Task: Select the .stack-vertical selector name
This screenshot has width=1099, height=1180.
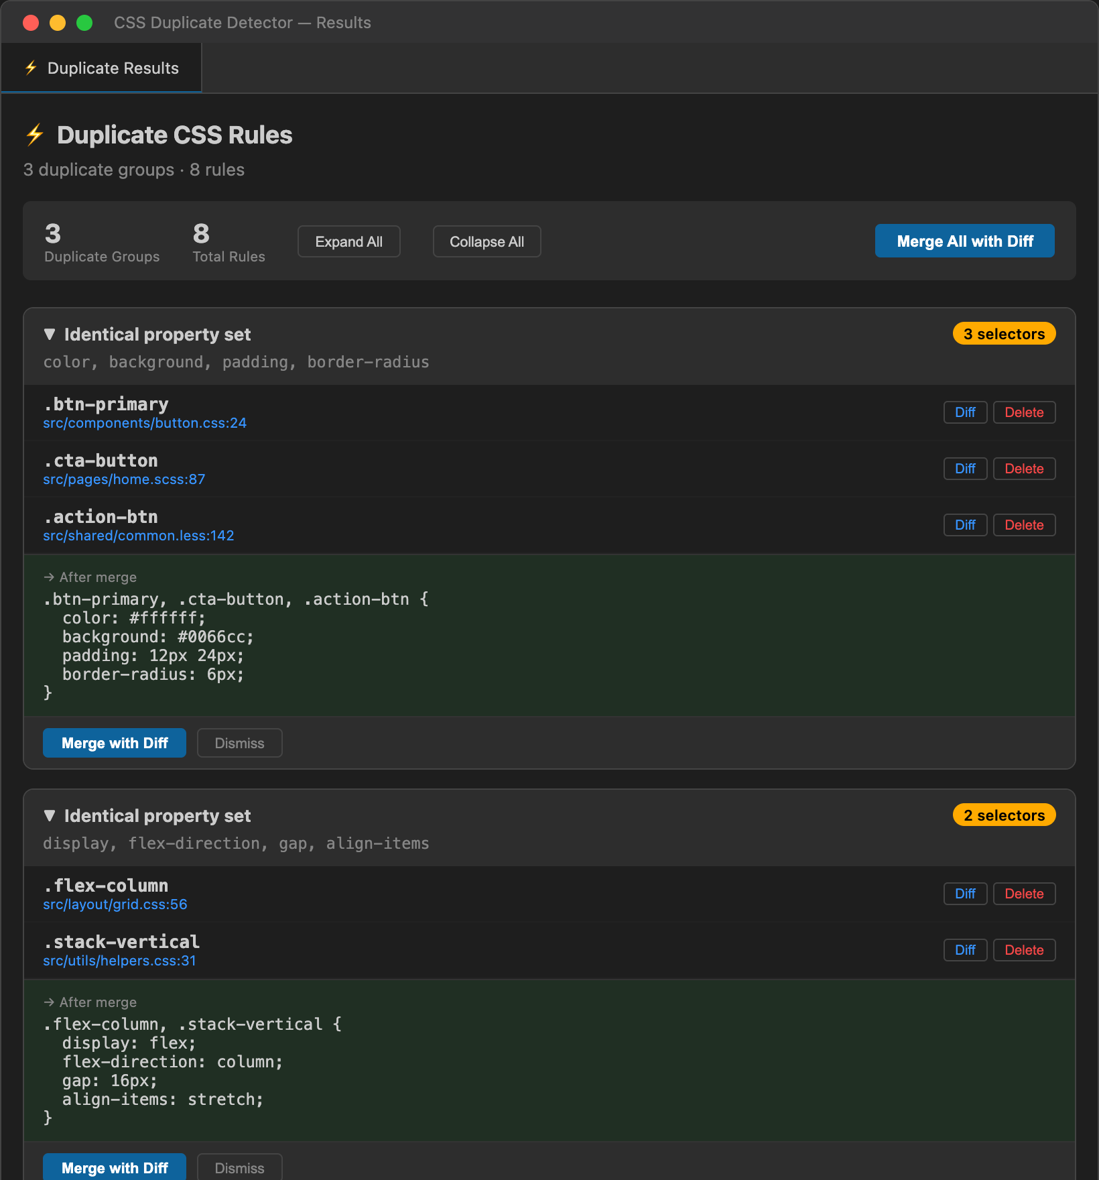Action: point(121,942)
